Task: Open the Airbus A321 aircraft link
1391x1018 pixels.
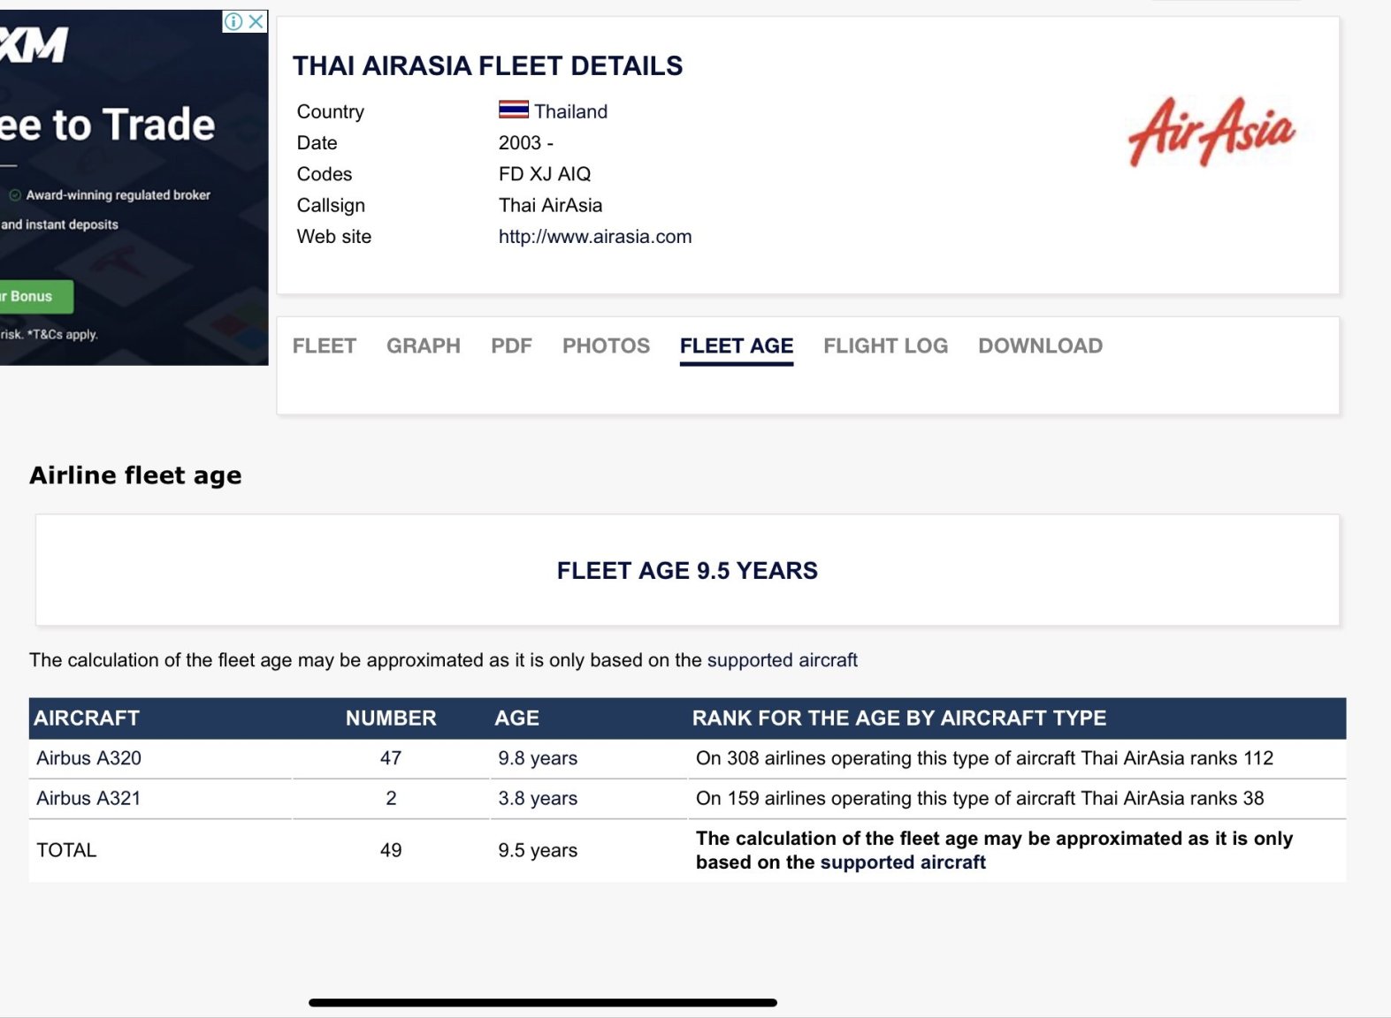Action: click(x=88, y=798)
